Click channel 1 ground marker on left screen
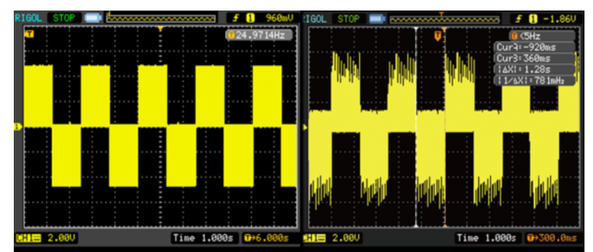The height and width of the screenshot is (252, 593). tap(16, 127)
